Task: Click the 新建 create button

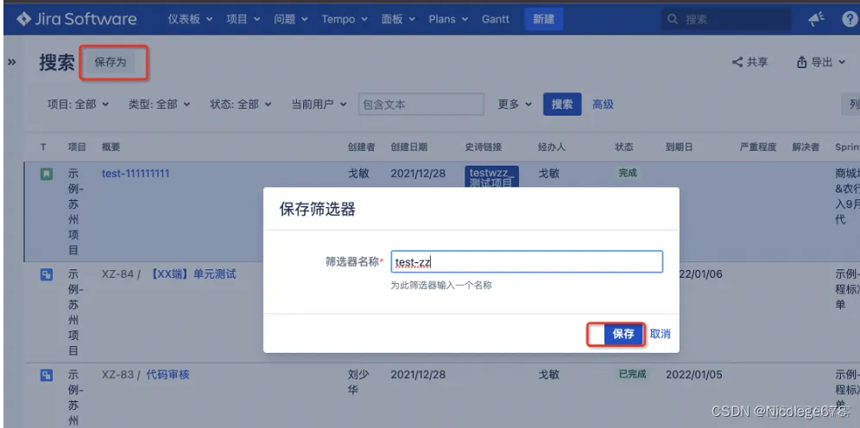Action: click(x=543, y=19)
